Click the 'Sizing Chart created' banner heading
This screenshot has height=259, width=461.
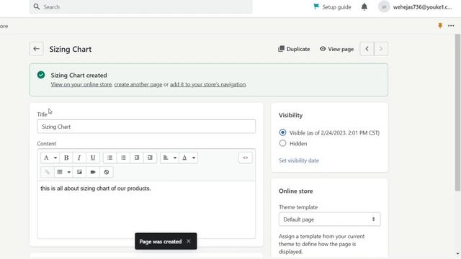[79, 75]
